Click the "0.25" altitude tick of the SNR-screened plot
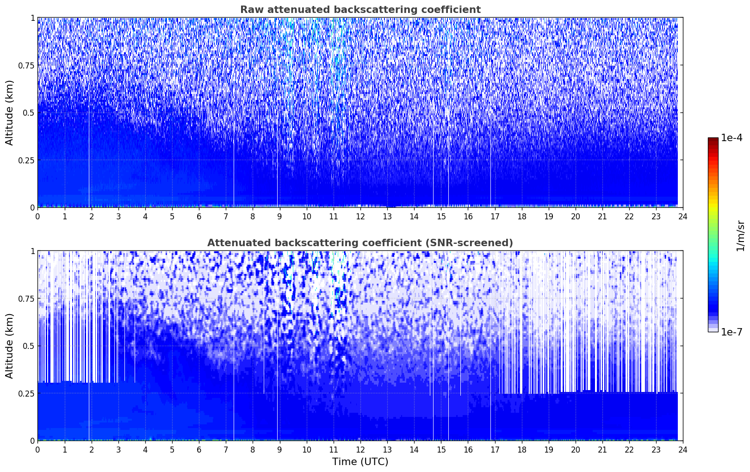Image resolution: width=750 pixels, height=472 pixels. (26, 393)
